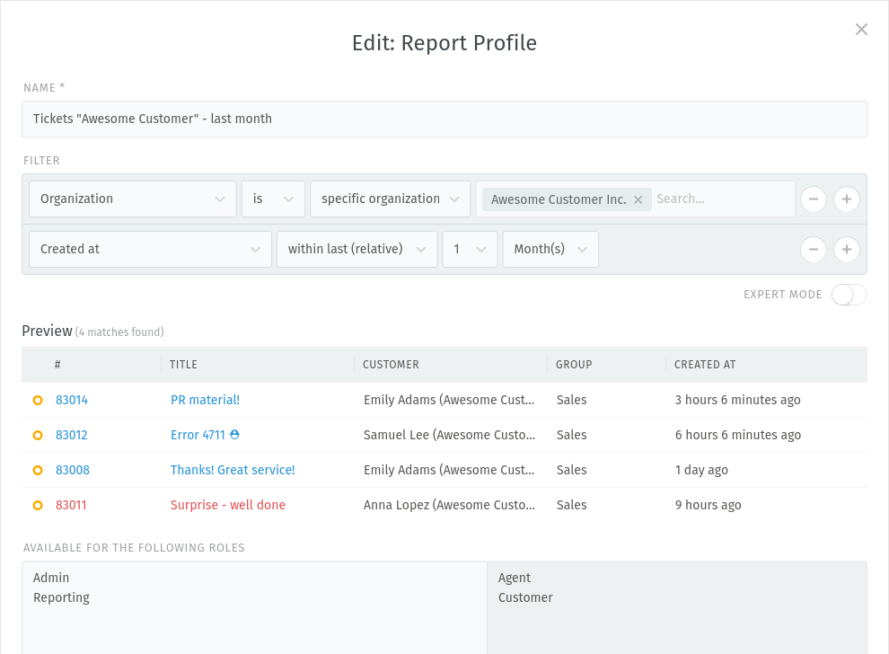The width and height of the screenshot is (889, 654).
Task: Click customer Samuel Lee in row 83012
Action: click(x=449, y=435)
